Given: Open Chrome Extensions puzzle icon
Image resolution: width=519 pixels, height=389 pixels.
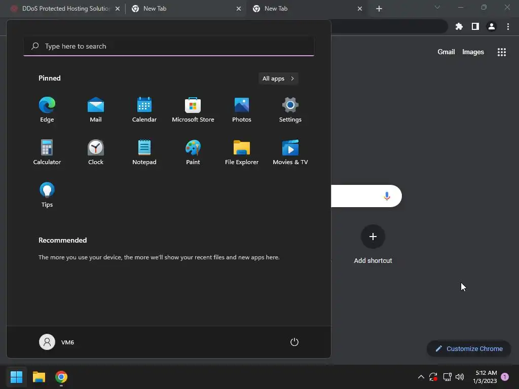Looking at the screenshot, I should point(459,26).
